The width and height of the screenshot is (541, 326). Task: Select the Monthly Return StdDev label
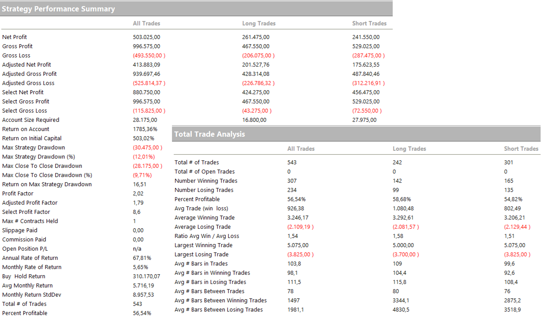pos(32,295)
